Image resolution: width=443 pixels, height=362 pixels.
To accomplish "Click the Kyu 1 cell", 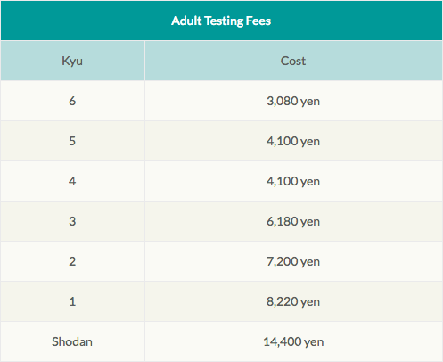I will click(72, 301).
